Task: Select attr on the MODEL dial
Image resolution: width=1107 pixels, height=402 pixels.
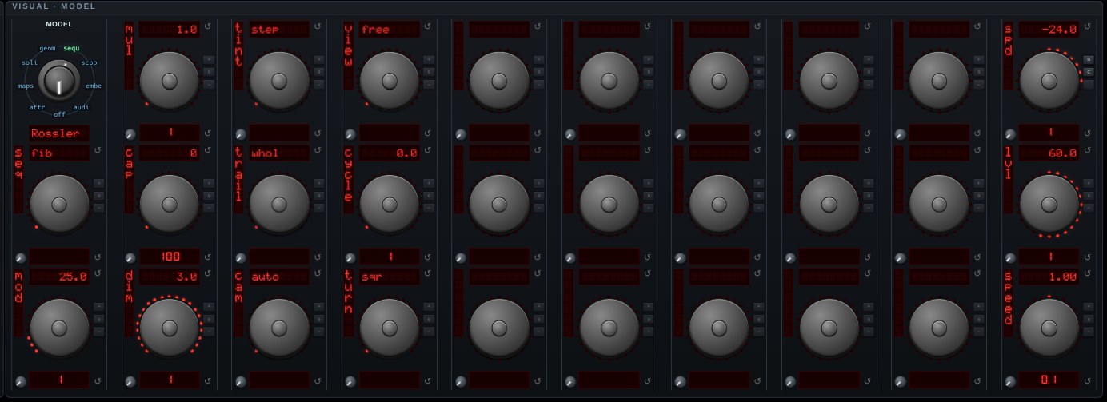Action: click(37, 106)
